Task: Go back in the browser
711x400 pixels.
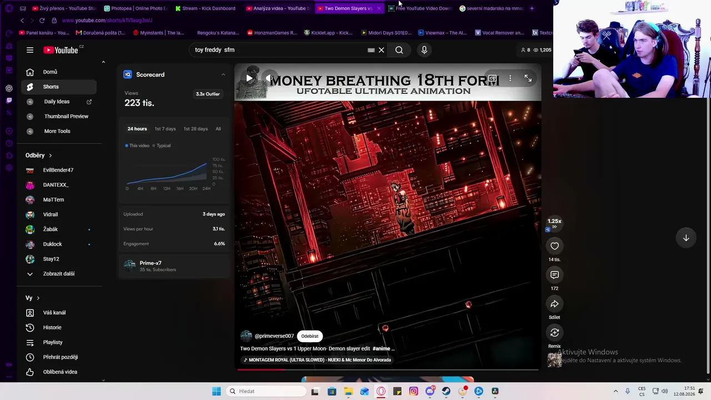Action: pos(22,21)
